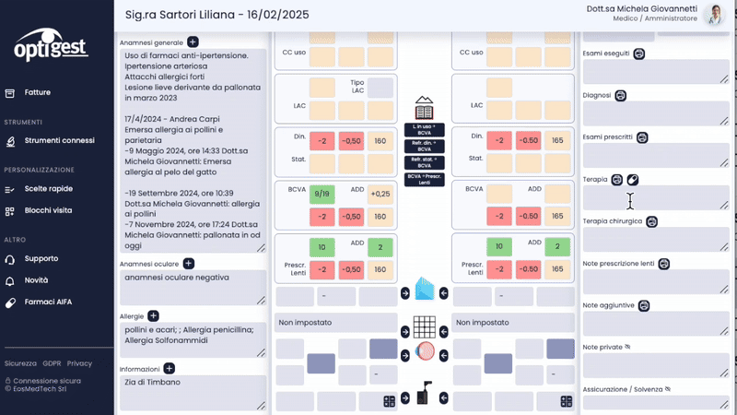Click the plus icon beside Allergie
Screen dimensions: 737x415
[x=153, y=315]
